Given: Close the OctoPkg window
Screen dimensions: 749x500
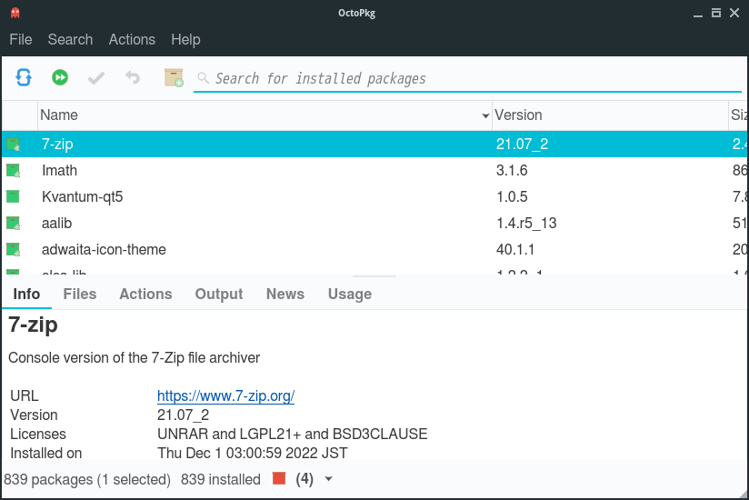Looking at the screenshot, I should 734,13.
